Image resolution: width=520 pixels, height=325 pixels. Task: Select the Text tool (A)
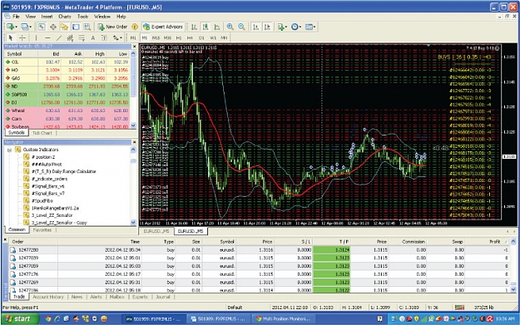coord(93,38)
